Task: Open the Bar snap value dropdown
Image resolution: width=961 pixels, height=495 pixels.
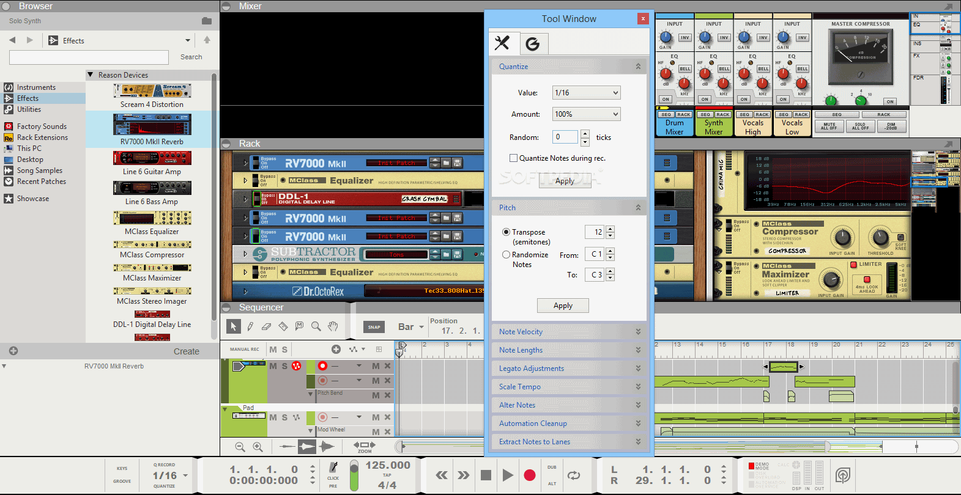Action: coord(410,327)
